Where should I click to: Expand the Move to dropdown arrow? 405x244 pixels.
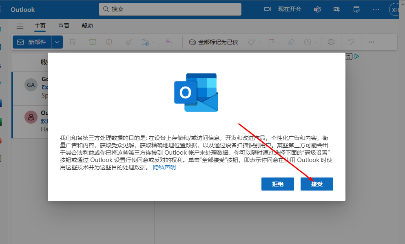[x=153, y=42]
